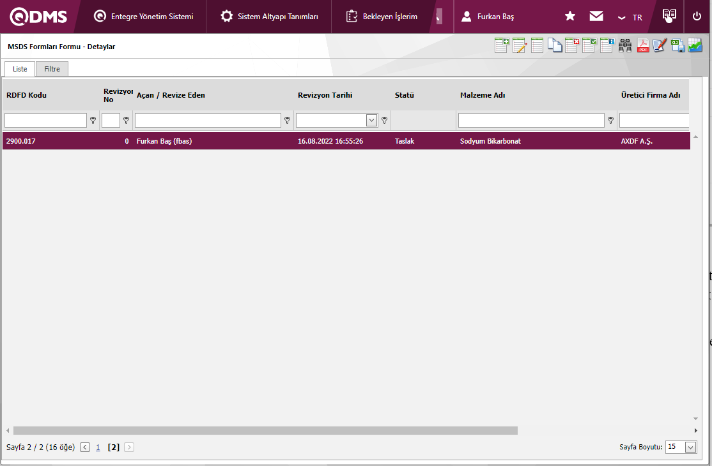Click the add new record icon
Image resolution: width=712 pixels, height=466 pixels.
502,45
